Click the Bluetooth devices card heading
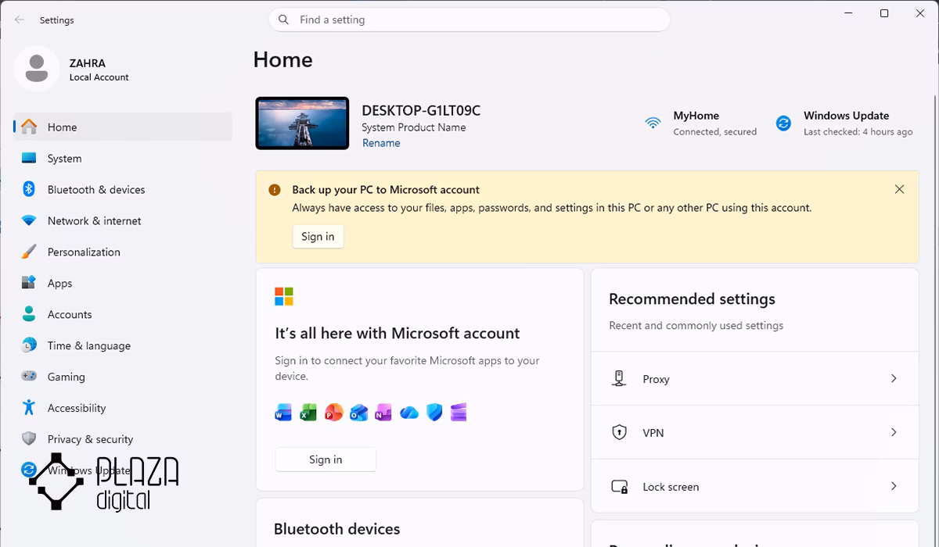The image size is (939, 547). [336, 529]
